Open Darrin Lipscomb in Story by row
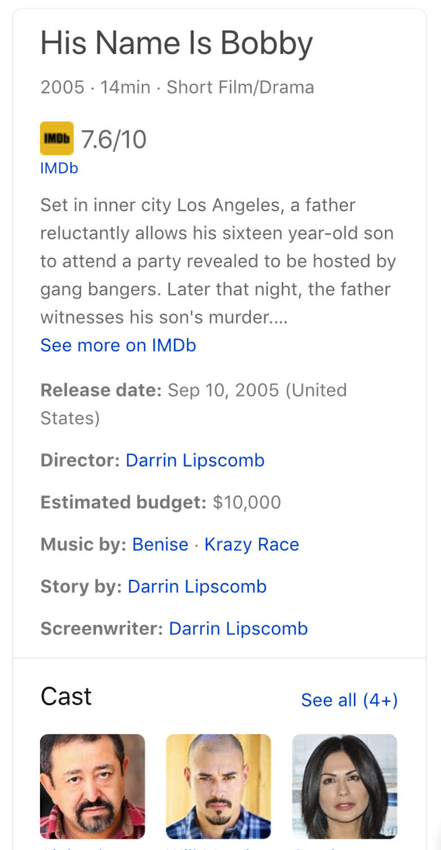 pyautogui.click(x=197, y=587)
